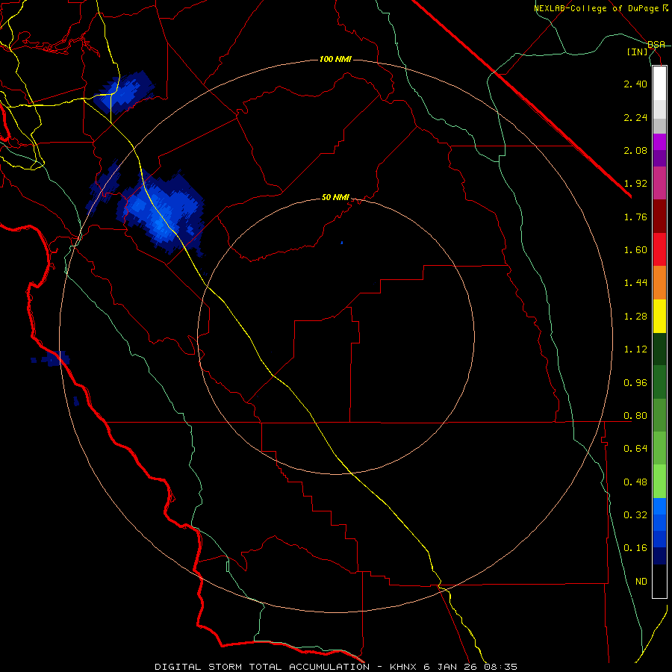
Task: Click the 6 JAN 26 08:35 timestamp
Action: tap(470, 667)
